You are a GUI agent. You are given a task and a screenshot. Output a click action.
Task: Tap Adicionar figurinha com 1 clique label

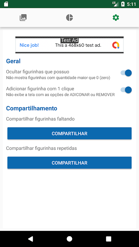tap(40, 89)
